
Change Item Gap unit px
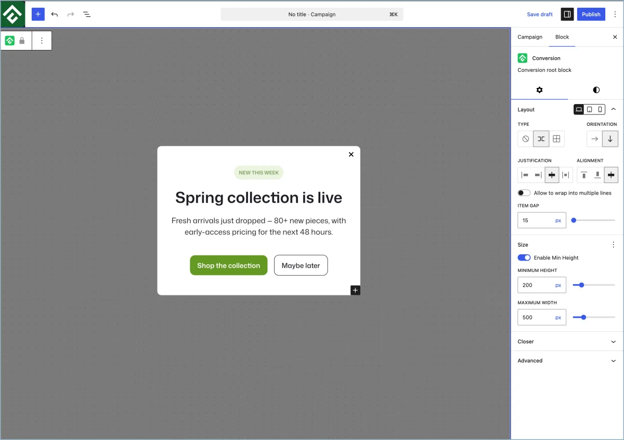tap(558, 221)
